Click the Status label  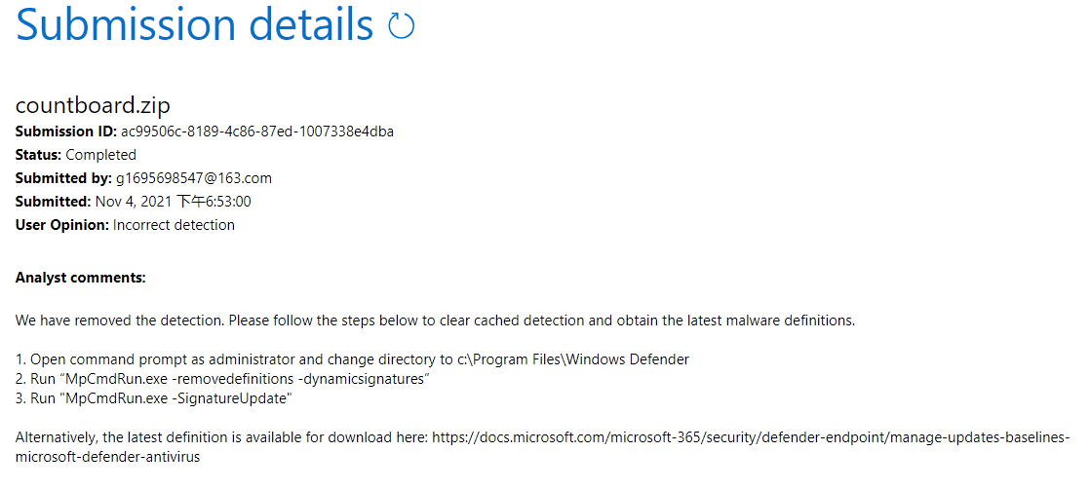coord(38,154)
